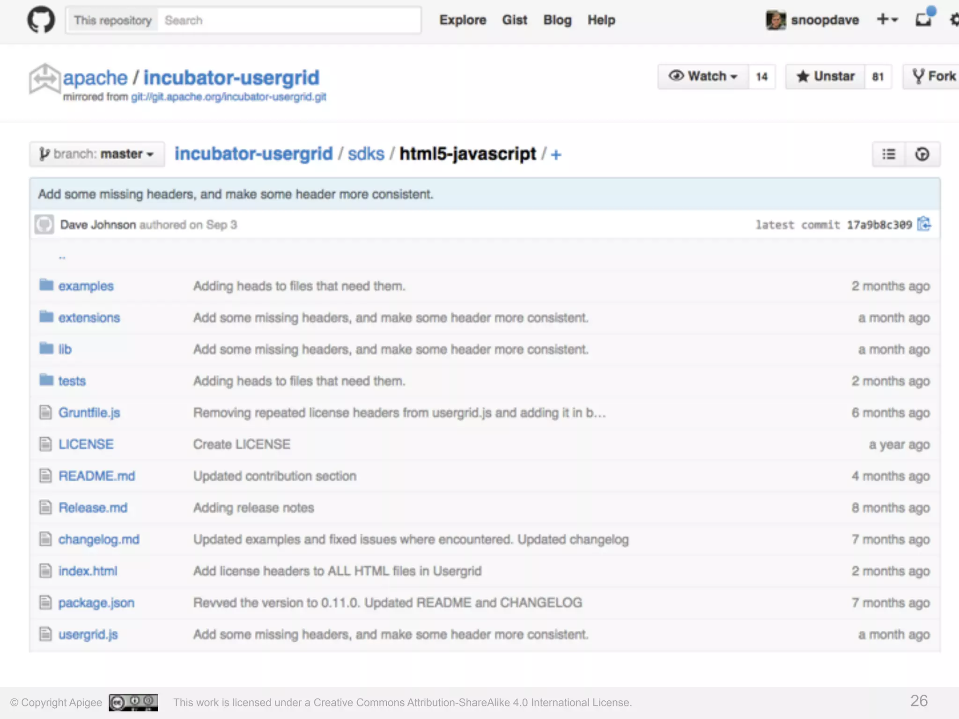Open Blog in top navigation
The height and width of the screenshot is (719, 959).
coord(557,20)
